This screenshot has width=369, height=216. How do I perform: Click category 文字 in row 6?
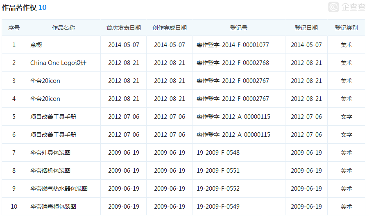point(346,135)
